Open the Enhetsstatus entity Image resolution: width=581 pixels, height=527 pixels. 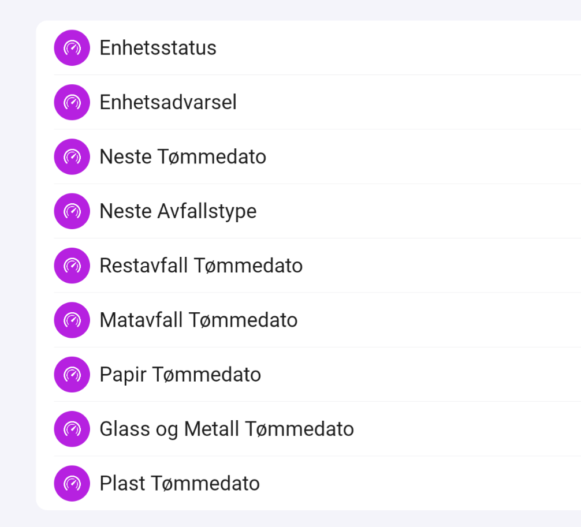pyautogui.click(x=158, y=48)
